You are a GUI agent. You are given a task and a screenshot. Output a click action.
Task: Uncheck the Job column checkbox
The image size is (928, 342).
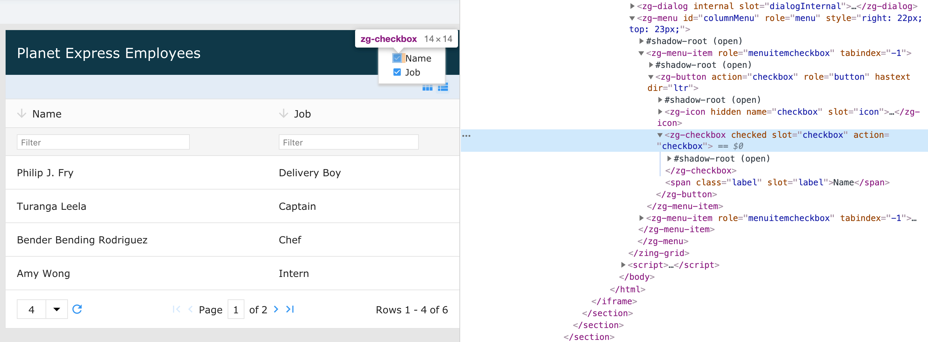[397, 72]
